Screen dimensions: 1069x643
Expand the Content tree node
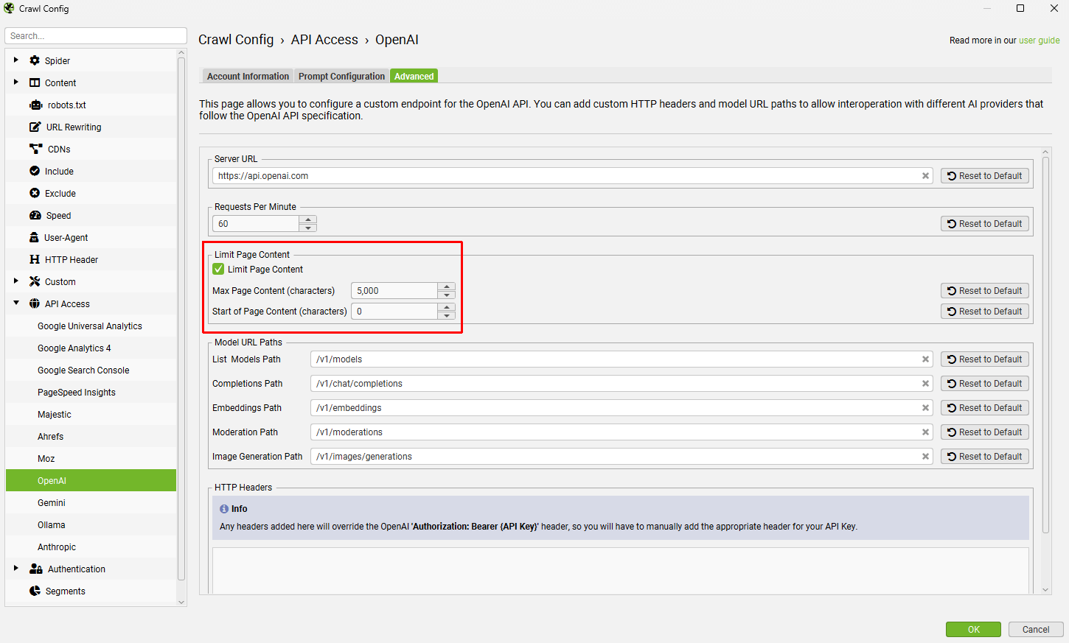[16, 82]
